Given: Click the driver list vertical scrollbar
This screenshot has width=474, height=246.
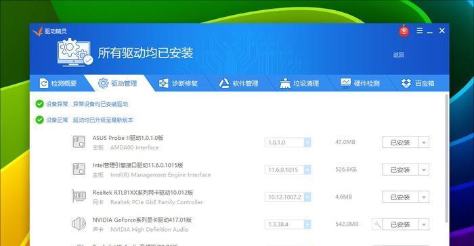Looking at the screenshot, I should point(446,158).
